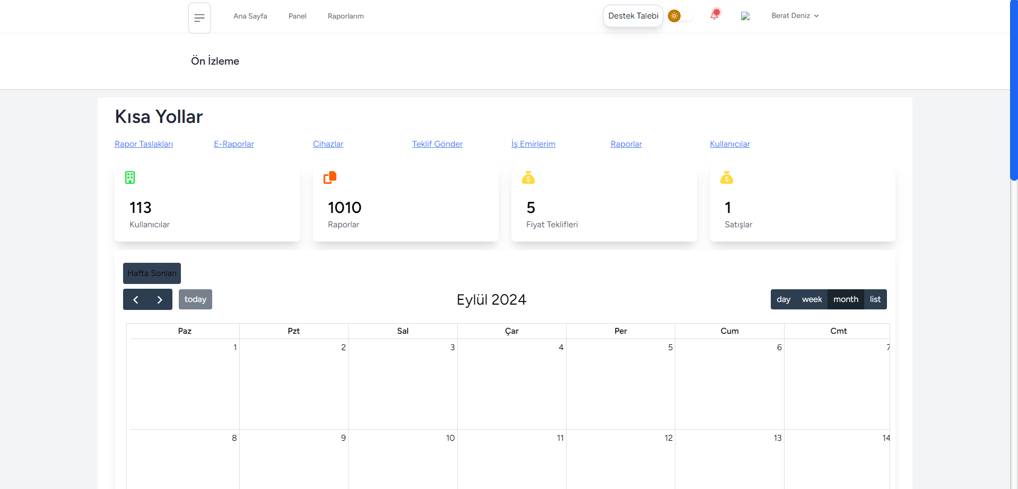Image resolution: width=1018 pixels, height=489 pixels.
Task: Open the Raporlarım menu item
Action: pos(346,16)
